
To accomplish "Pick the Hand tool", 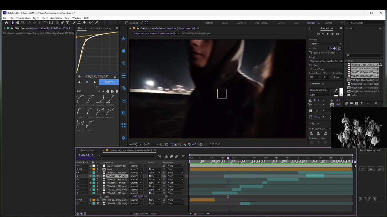I will tap(18, 23).
